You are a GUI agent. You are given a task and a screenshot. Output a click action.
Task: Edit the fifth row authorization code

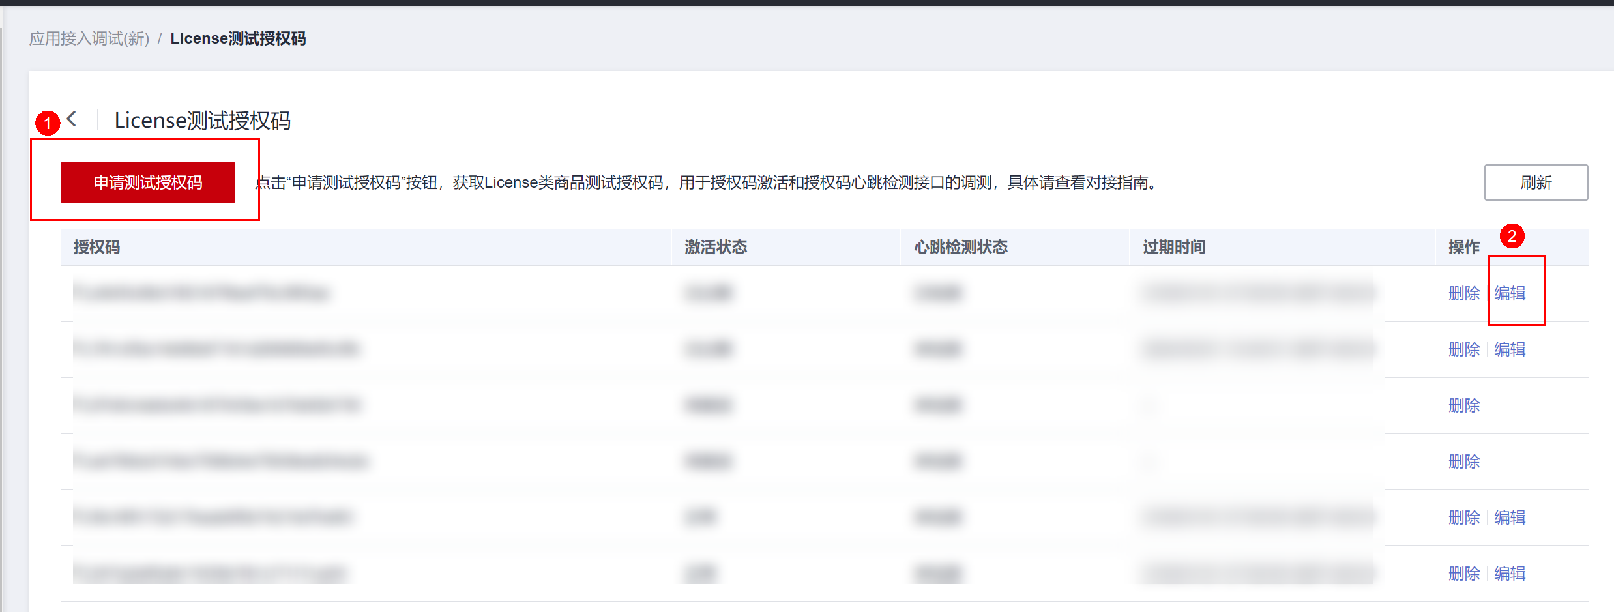click(x=1509, y=517)
